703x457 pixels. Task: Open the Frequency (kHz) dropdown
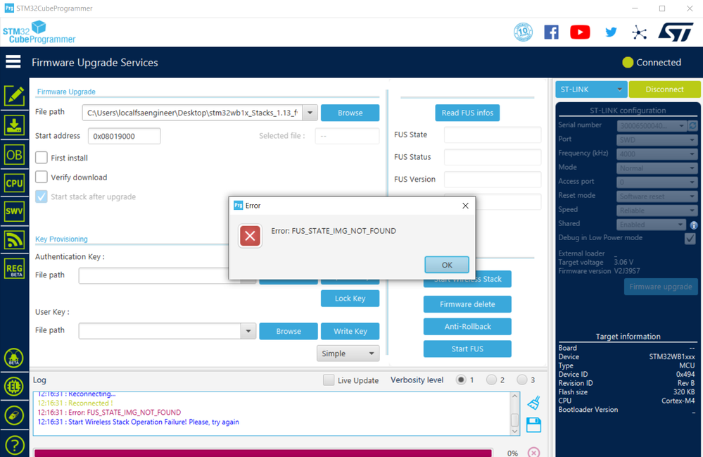click(657, 154)
